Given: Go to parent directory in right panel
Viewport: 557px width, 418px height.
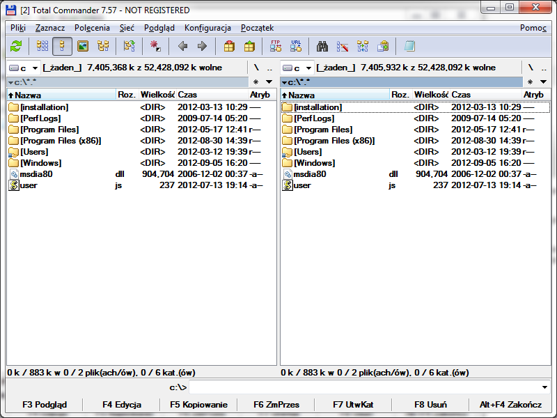Looking at the screenshot, I should click(x=544, y=68).
